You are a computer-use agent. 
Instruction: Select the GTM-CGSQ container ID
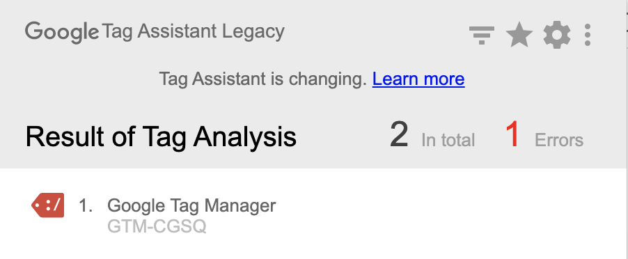(157, 226)
